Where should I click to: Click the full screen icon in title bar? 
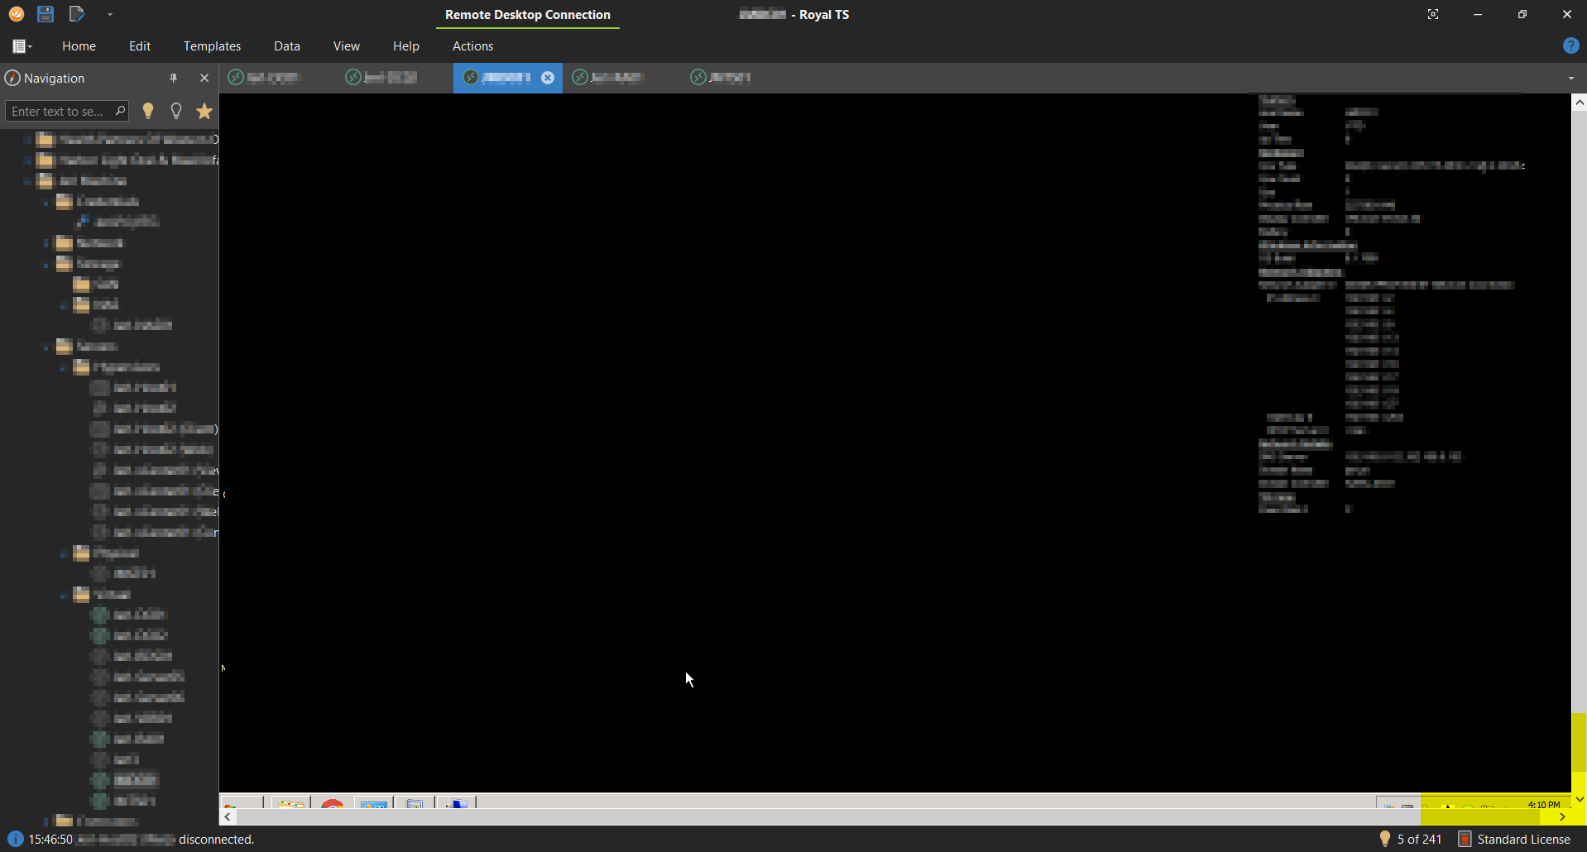pyautogui.click(x=1433, y=14)
